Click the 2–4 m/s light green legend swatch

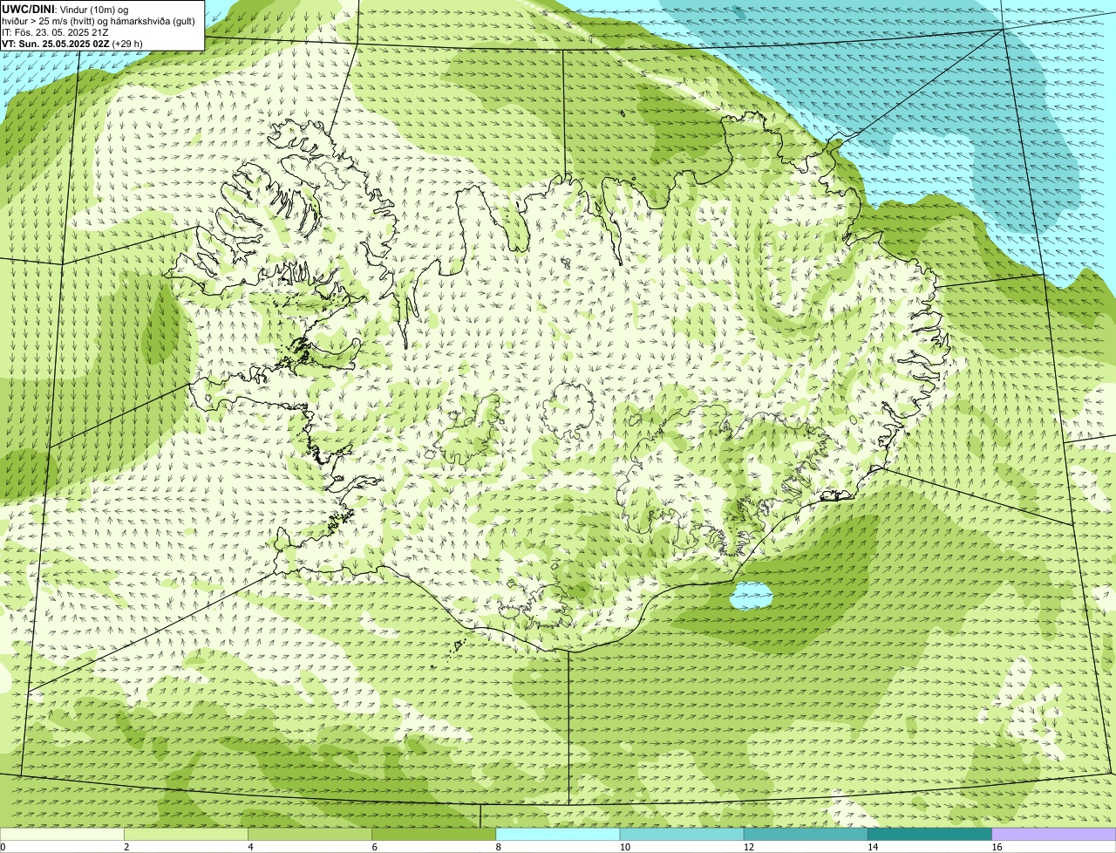coord(186,835)
